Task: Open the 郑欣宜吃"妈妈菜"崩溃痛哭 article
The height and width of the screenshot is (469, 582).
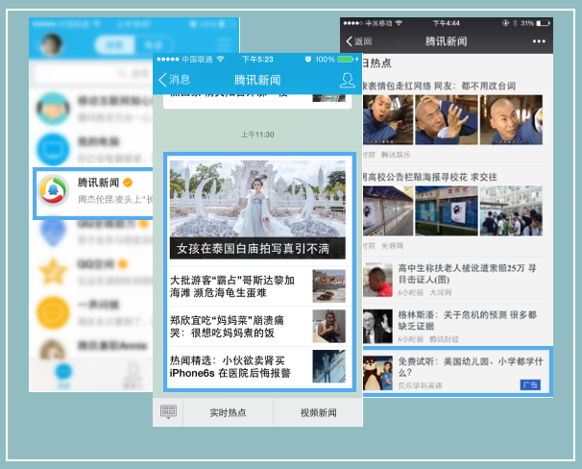Action: (x=257, y=327)
